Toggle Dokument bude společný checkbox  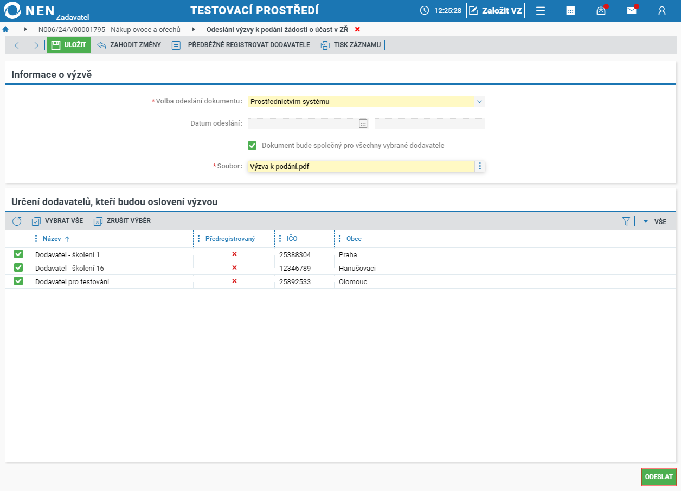pyautogui.click(x=252, y=145)
